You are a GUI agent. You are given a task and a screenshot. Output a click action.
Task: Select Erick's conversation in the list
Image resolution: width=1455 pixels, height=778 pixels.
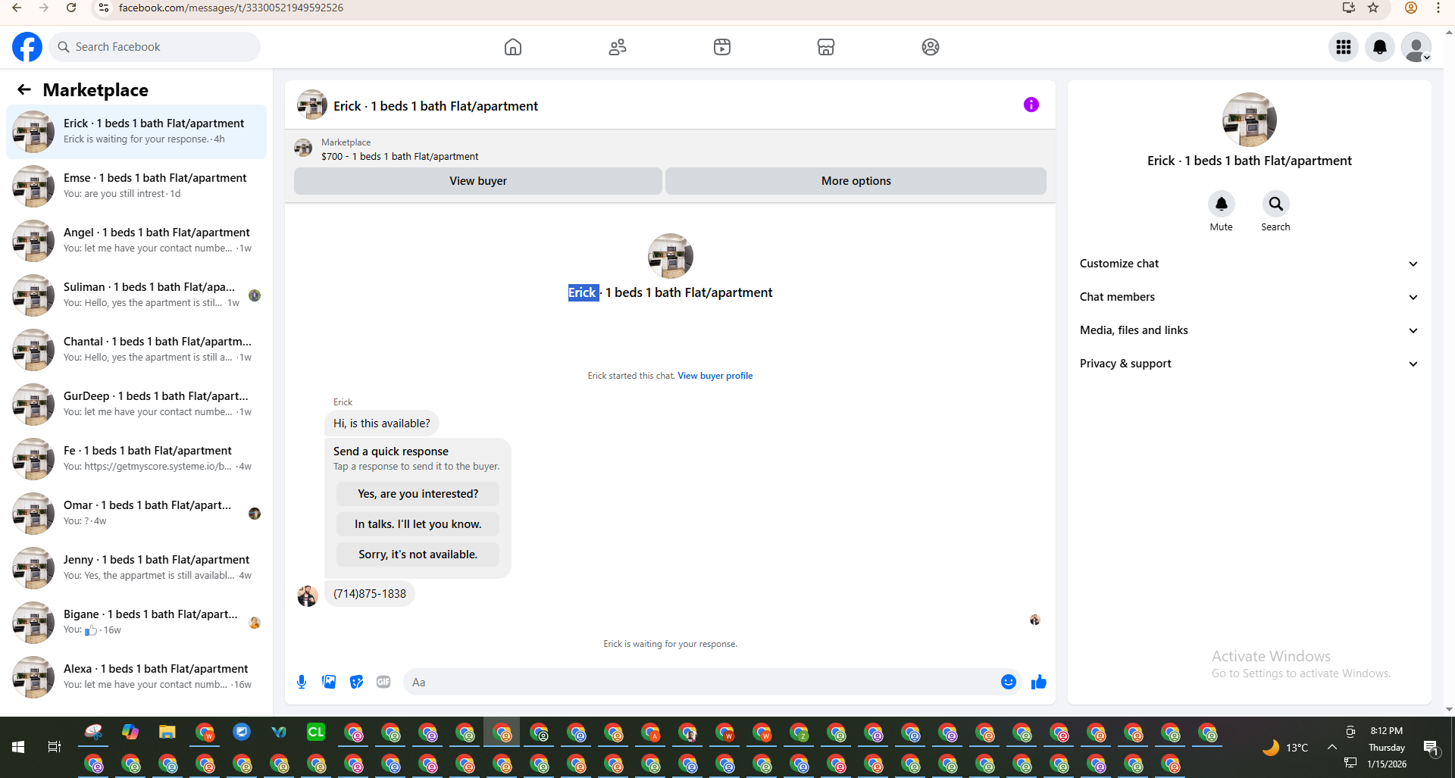point(136,132)
